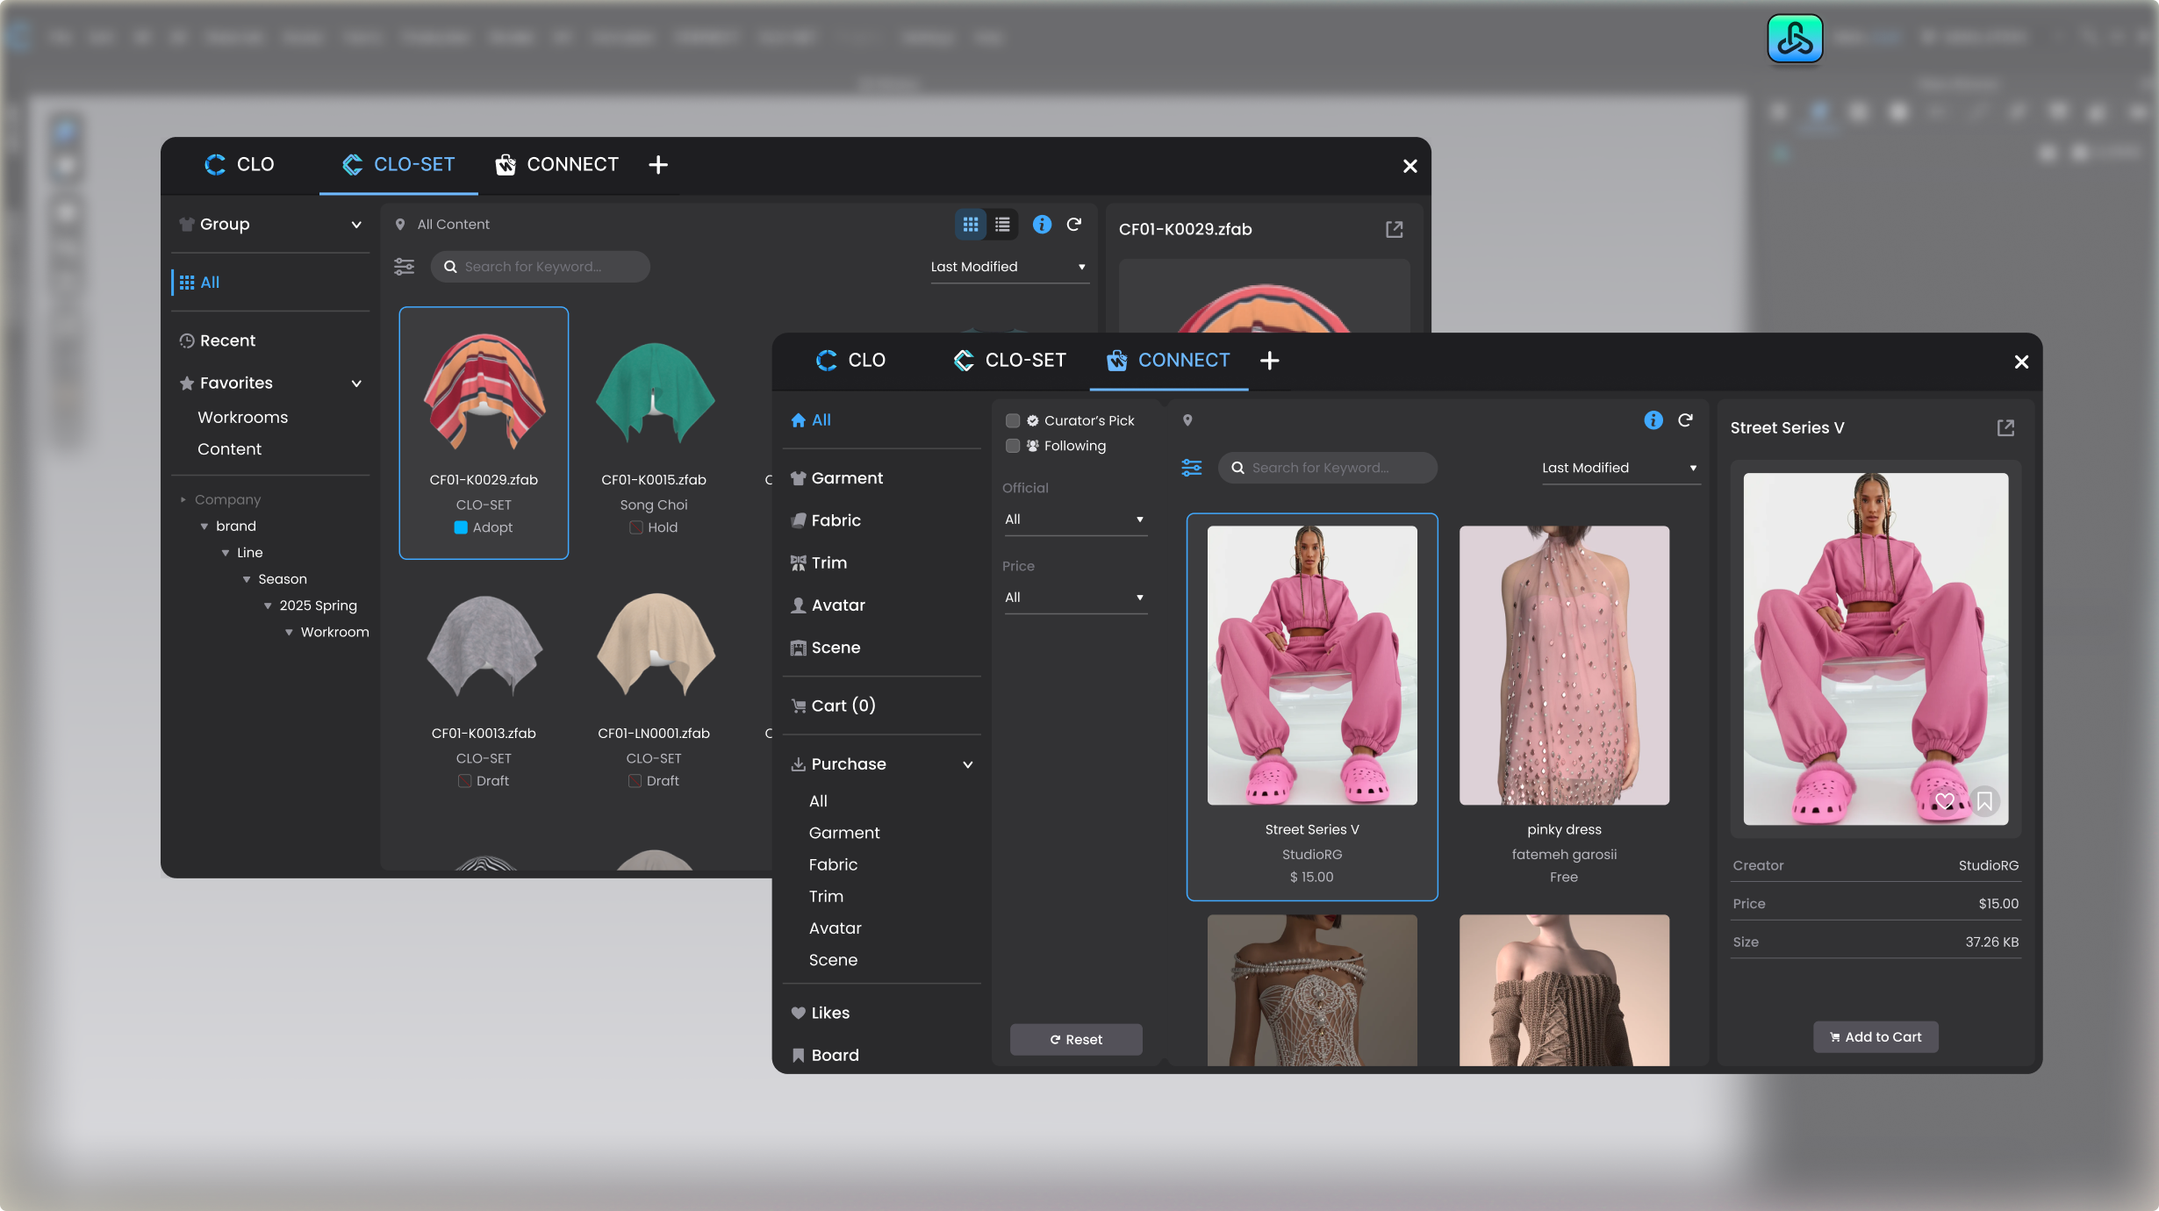Image resolution: width=2159 pixels, height=1211 pixels.
Task: Click search field in CONNECT window
Action: [1327, 468]
